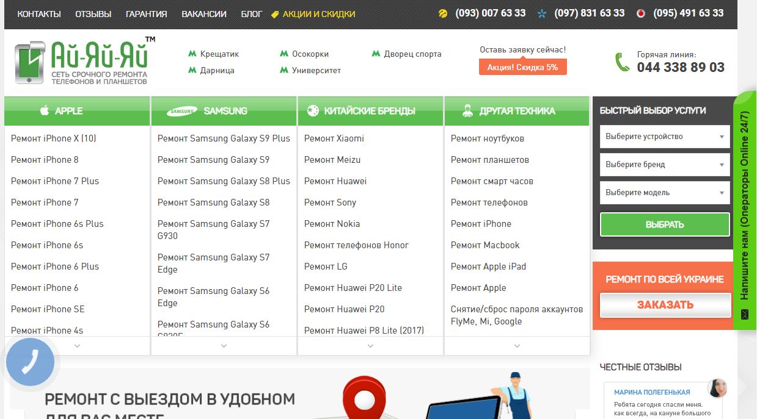The image size is (757, 419).
Task: Open Ремонт Samsung Galaxy S7 Edge link
Action: tap(213, 263)
